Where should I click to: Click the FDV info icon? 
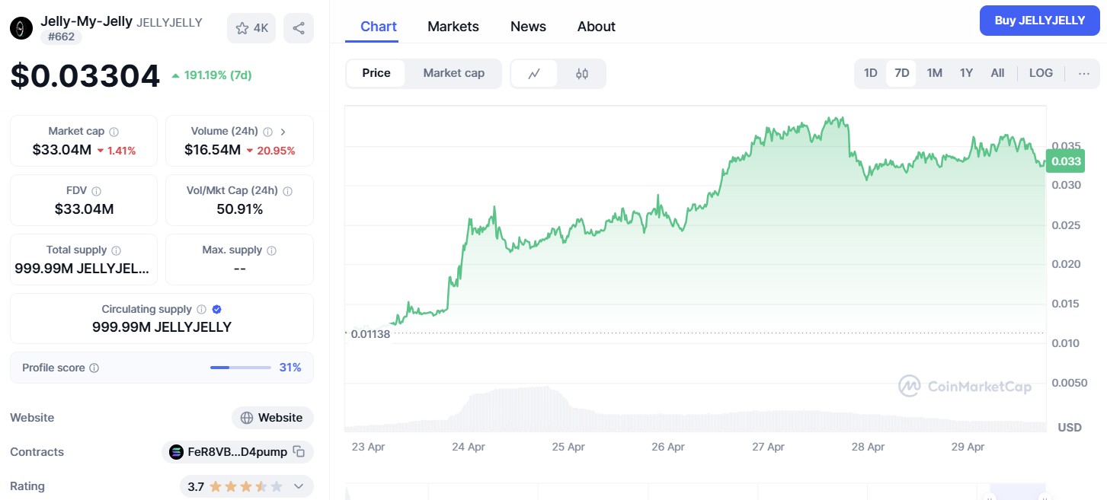click(x=96, y=191)
